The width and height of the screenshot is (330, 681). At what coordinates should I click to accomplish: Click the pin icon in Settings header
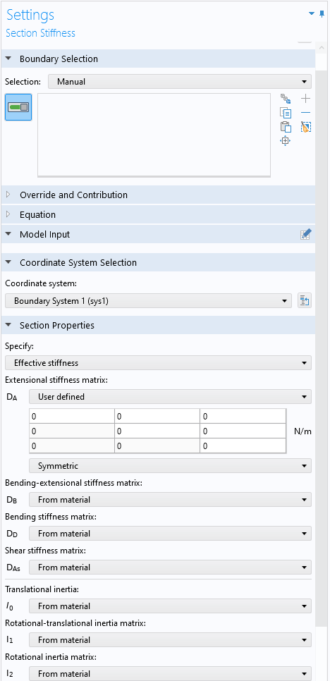pos(322,14)
